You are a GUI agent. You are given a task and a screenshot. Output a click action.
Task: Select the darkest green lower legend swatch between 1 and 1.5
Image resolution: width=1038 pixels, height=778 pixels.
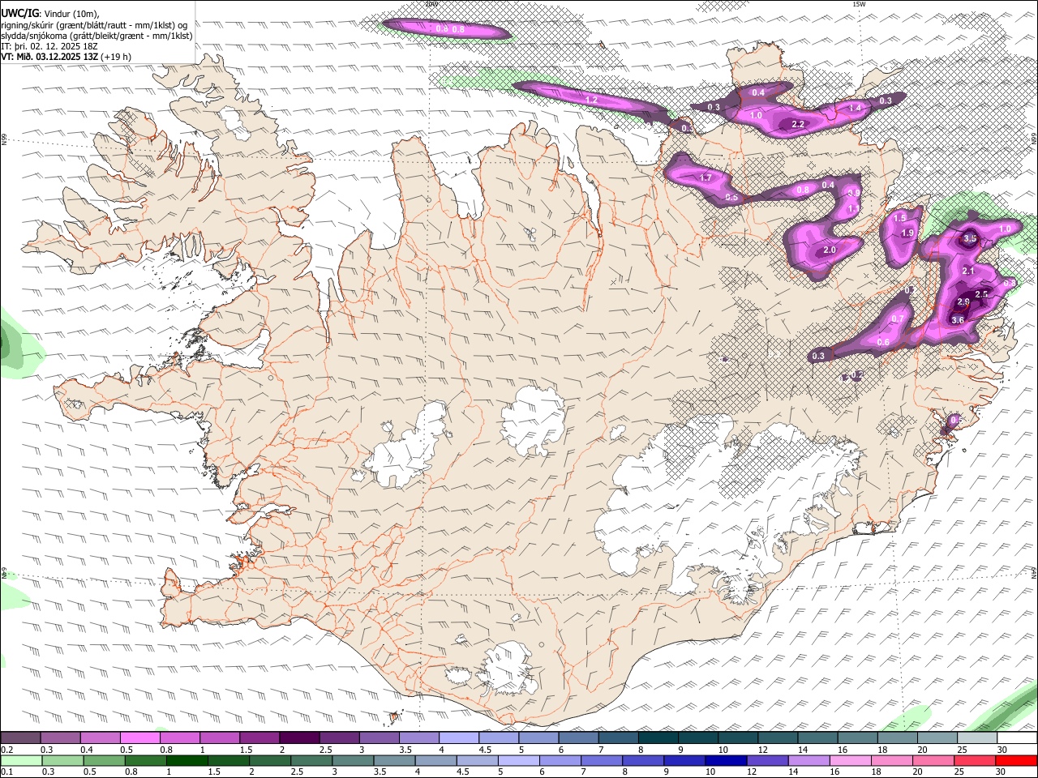[x=187, y=760]
